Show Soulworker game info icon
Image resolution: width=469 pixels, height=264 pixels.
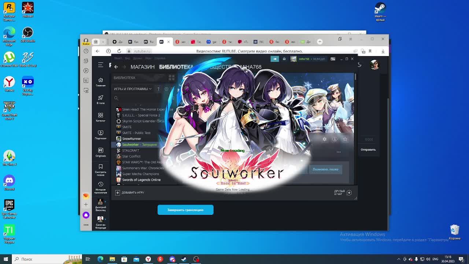pyautogui.click(x=335, y=139)
